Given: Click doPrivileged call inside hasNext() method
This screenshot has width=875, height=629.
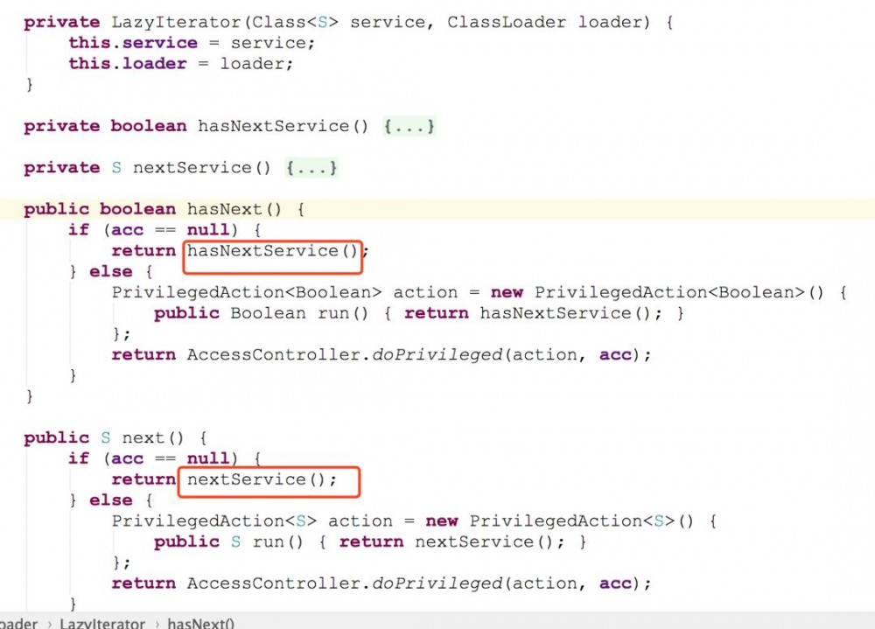Looking at the screenshot, I should (437, 355).
